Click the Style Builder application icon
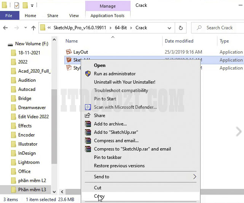This screenshot has height=203, width=244. (x=69, y=68)
